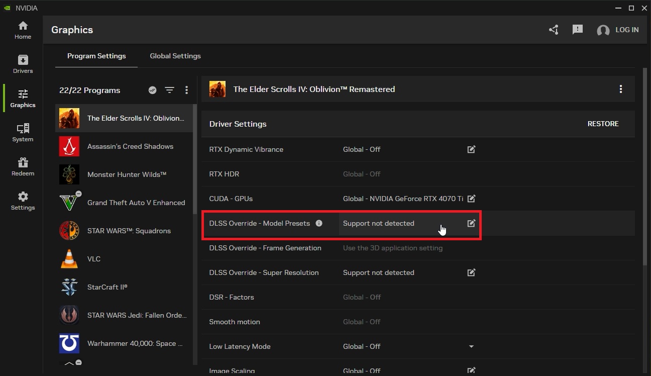Select Monster Hunter Wilds in list

click(x=124, y=174)
